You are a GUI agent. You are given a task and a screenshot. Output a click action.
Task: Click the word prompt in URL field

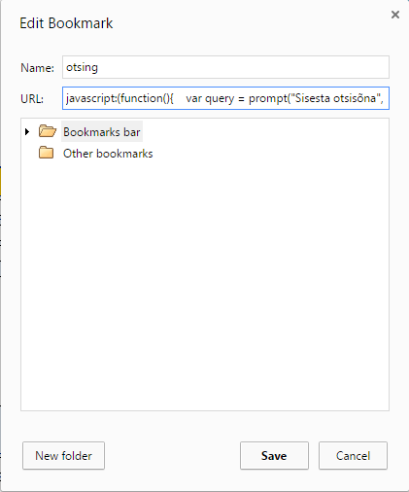(x=268, y=98)
